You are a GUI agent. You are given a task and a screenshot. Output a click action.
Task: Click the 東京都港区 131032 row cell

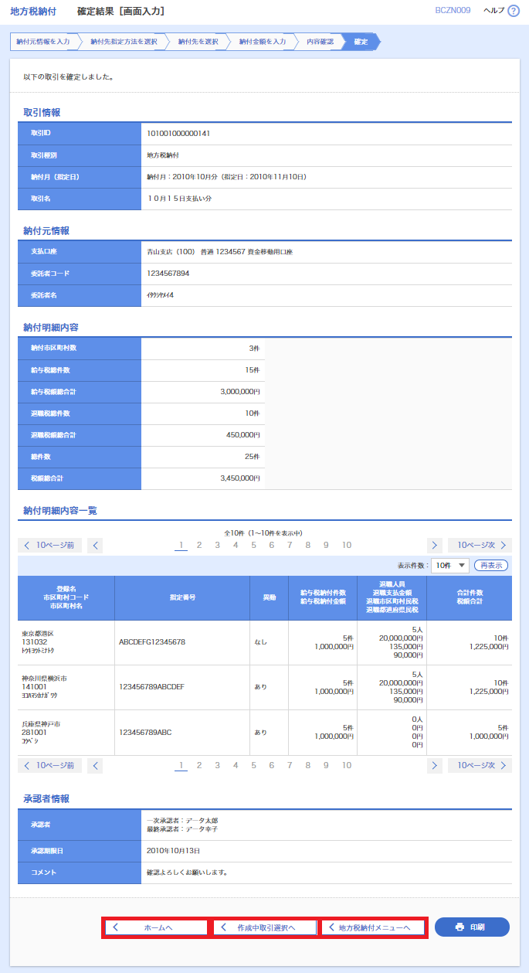click(x=66, y=642)
